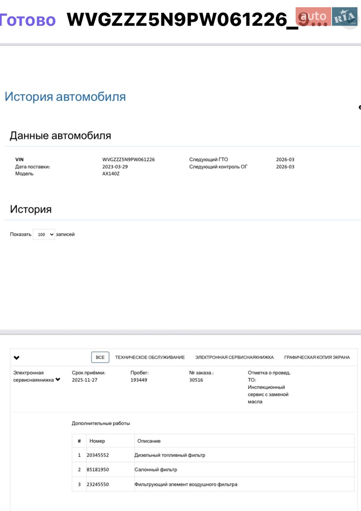This screenshot has height=511, width=361.
Task: Open the ГРАФИЧЕСКАЯ КОПИЯ ЭКРАНА tab
Action: (x=317, y=357)
